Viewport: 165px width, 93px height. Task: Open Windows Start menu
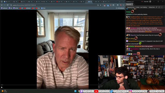pyautogui.click(x=75, y=91)
